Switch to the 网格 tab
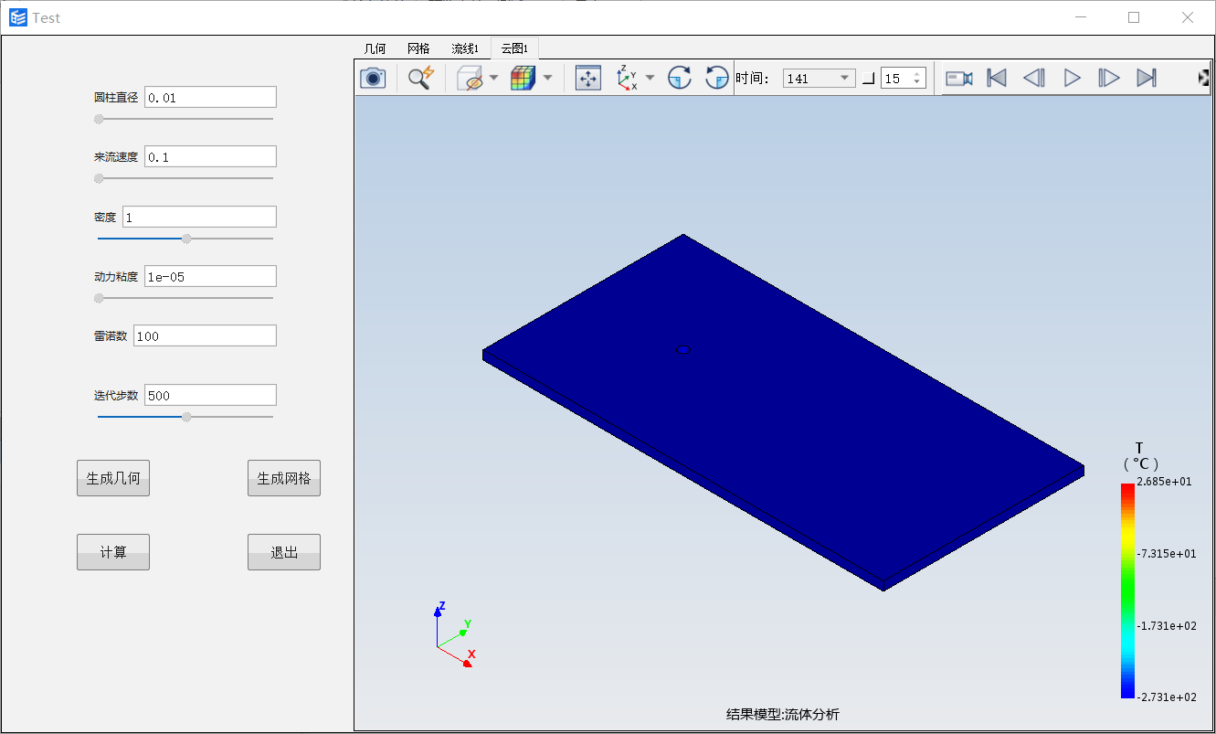Viewport: 1216px width, 734px height. click(x=418, y=48)
